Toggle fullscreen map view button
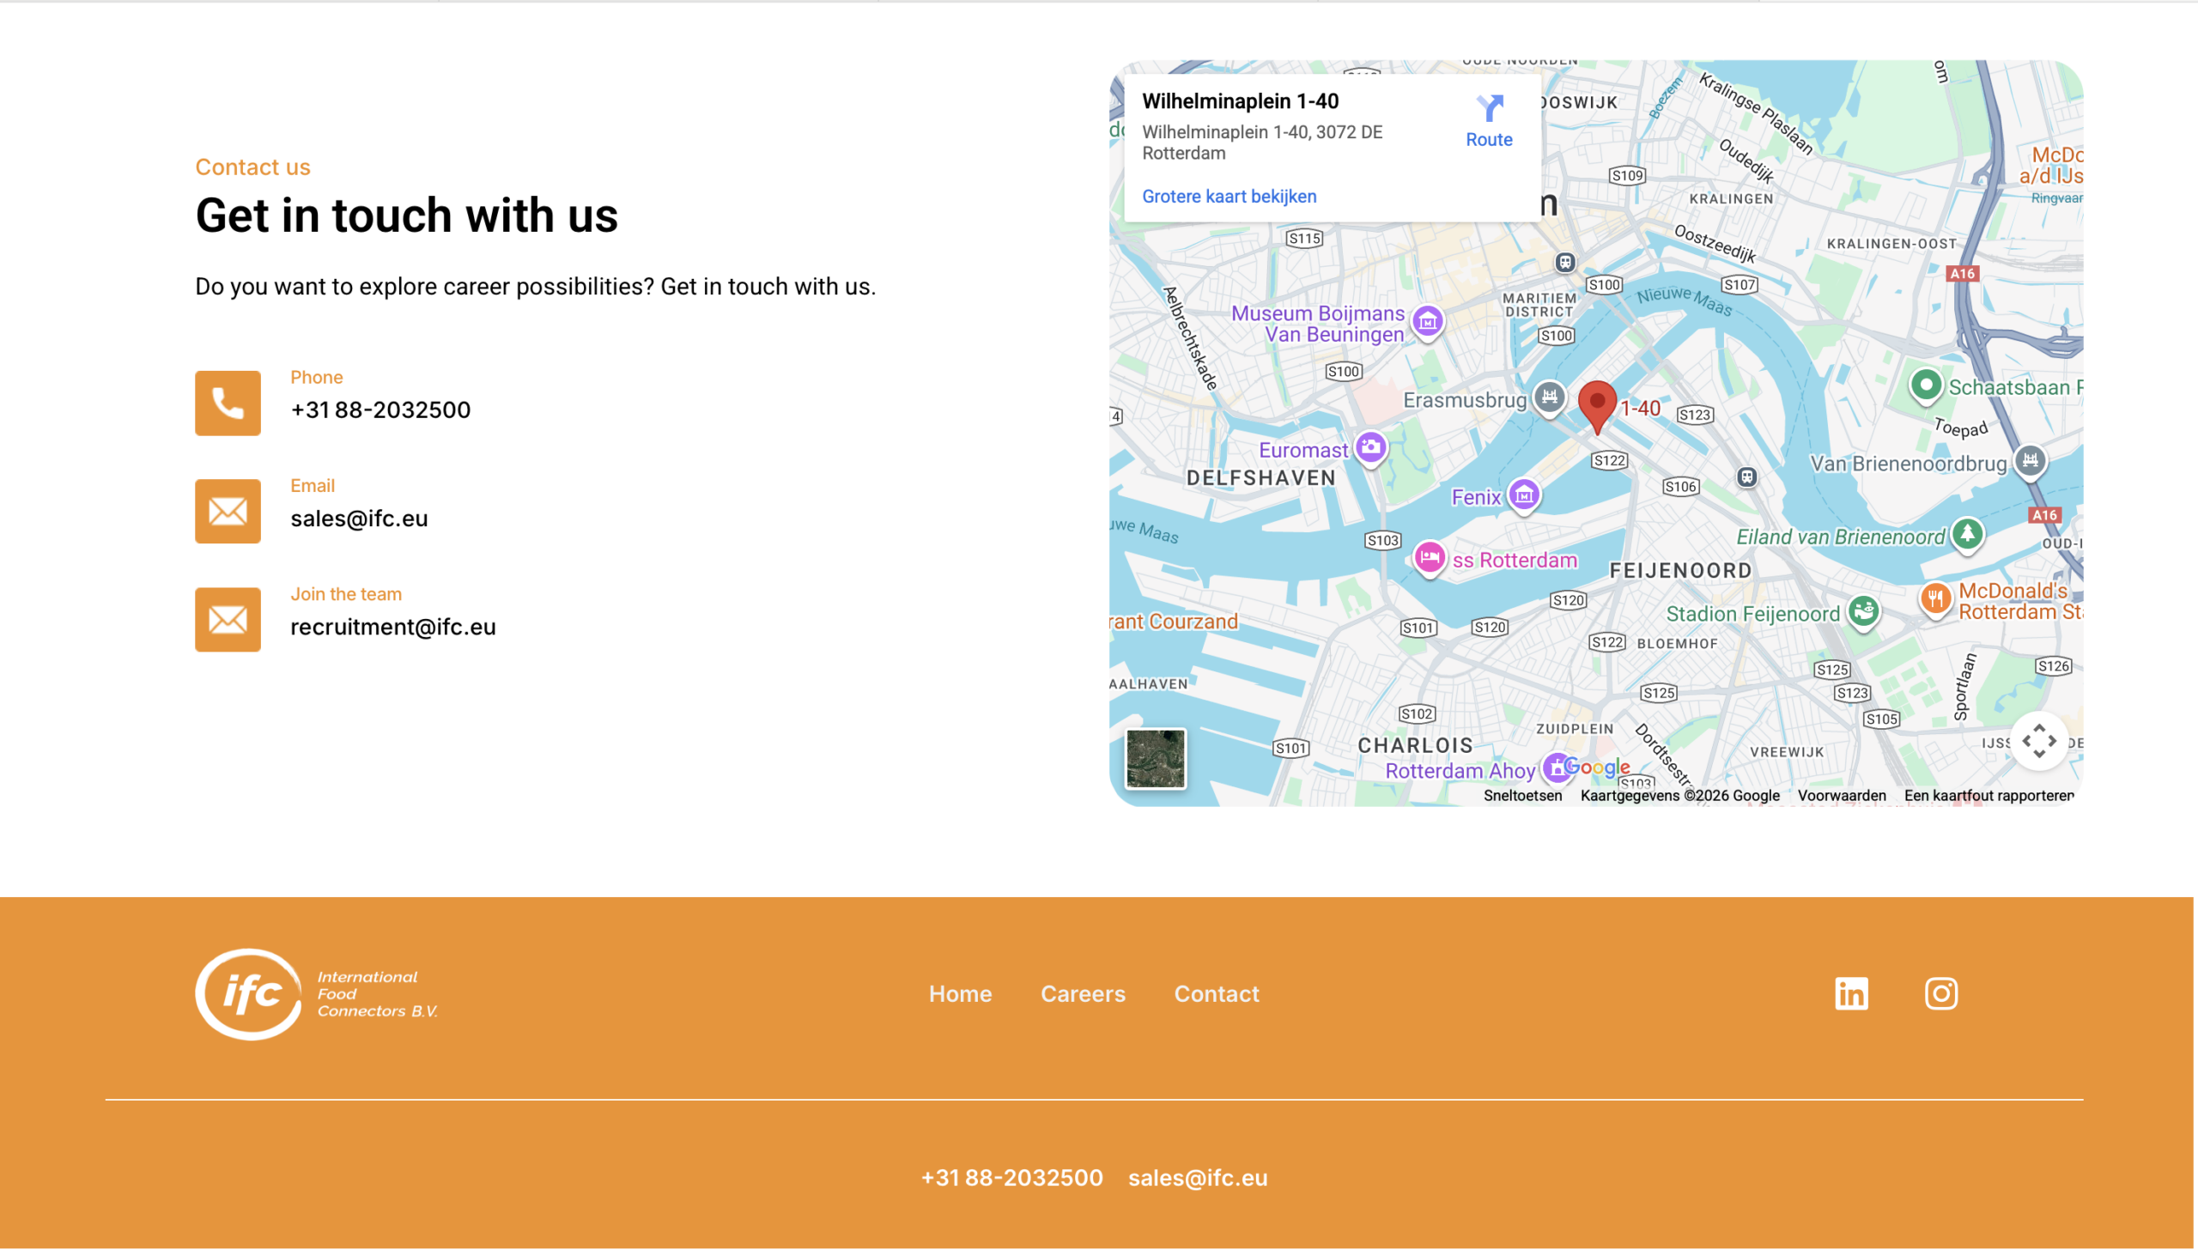This screenshot has height=1256, width=2198. tap(2038, 741)
